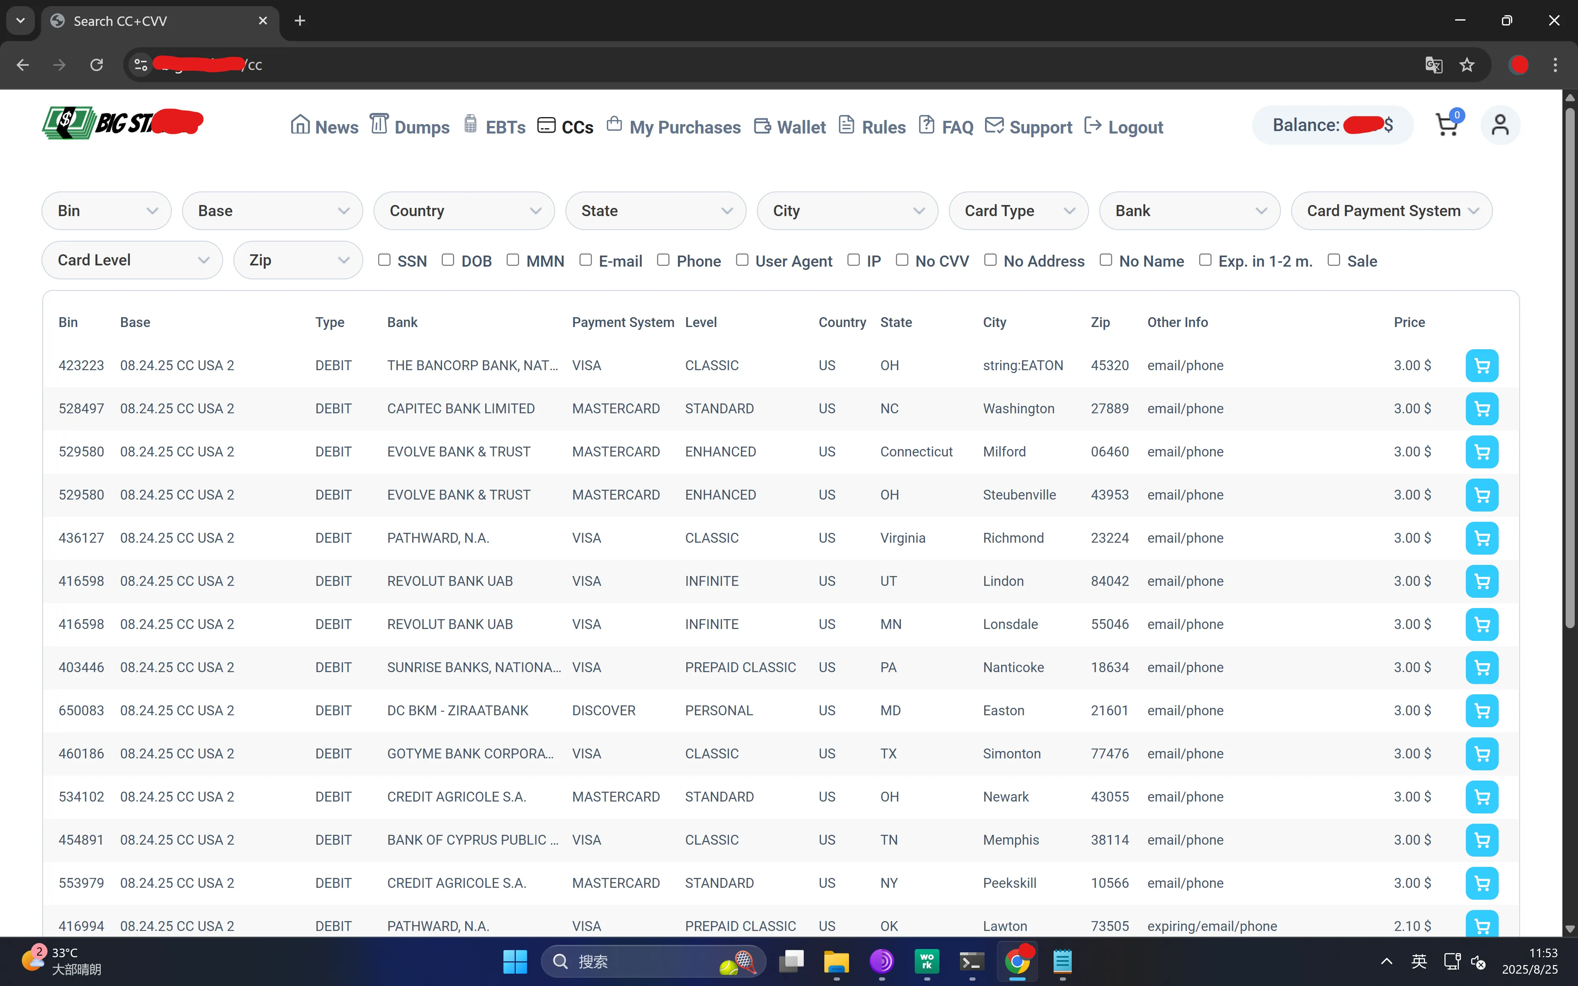The image size is (1578, 986).
Task: Open the terminal icon in the taskbar
Action: tap(971, 961)
